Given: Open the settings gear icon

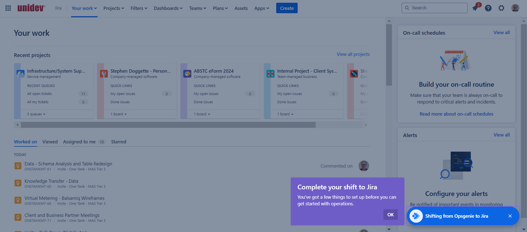Looking at the screenshot, I should (x=502, y=8).
